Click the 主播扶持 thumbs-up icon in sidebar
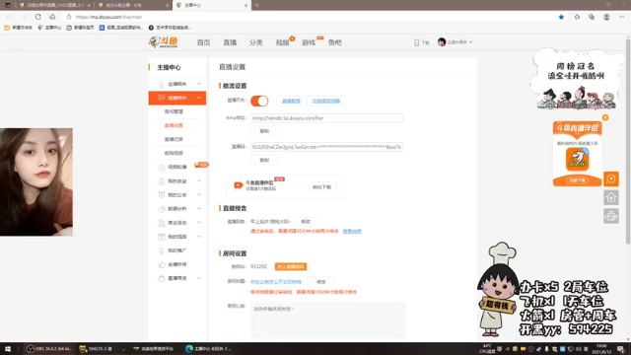The height and width of the screenshot is (355, 631). click(162, 264)
